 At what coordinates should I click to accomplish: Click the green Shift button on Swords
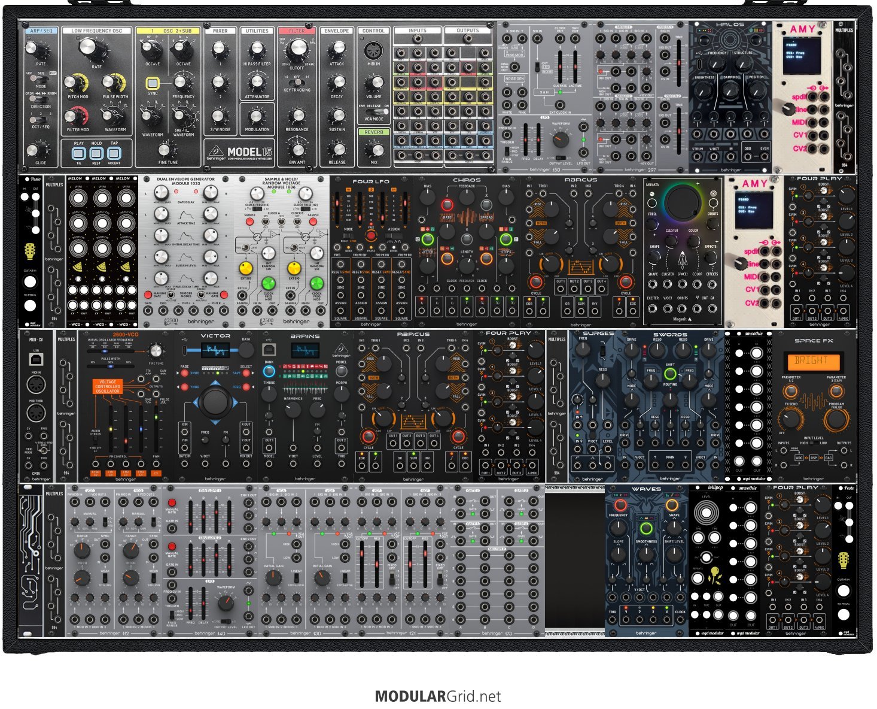point(670,374)
